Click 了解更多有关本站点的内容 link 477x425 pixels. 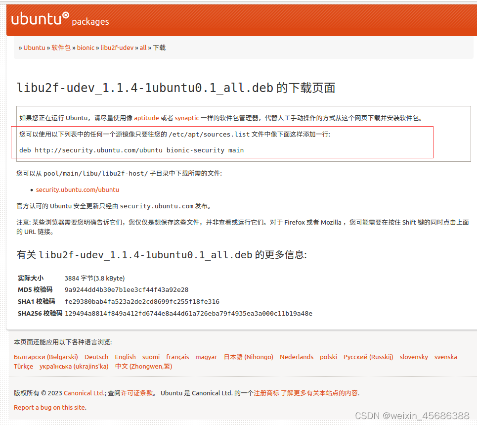coord(319,393)
